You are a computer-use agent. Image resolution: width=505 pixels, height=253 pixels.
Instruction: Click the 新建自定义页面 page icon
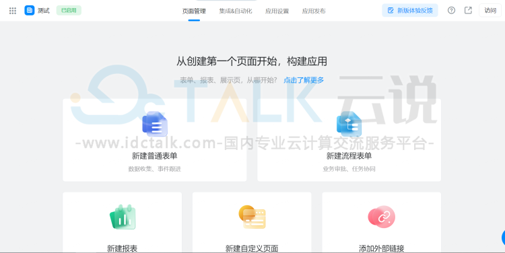coord(252,217)
